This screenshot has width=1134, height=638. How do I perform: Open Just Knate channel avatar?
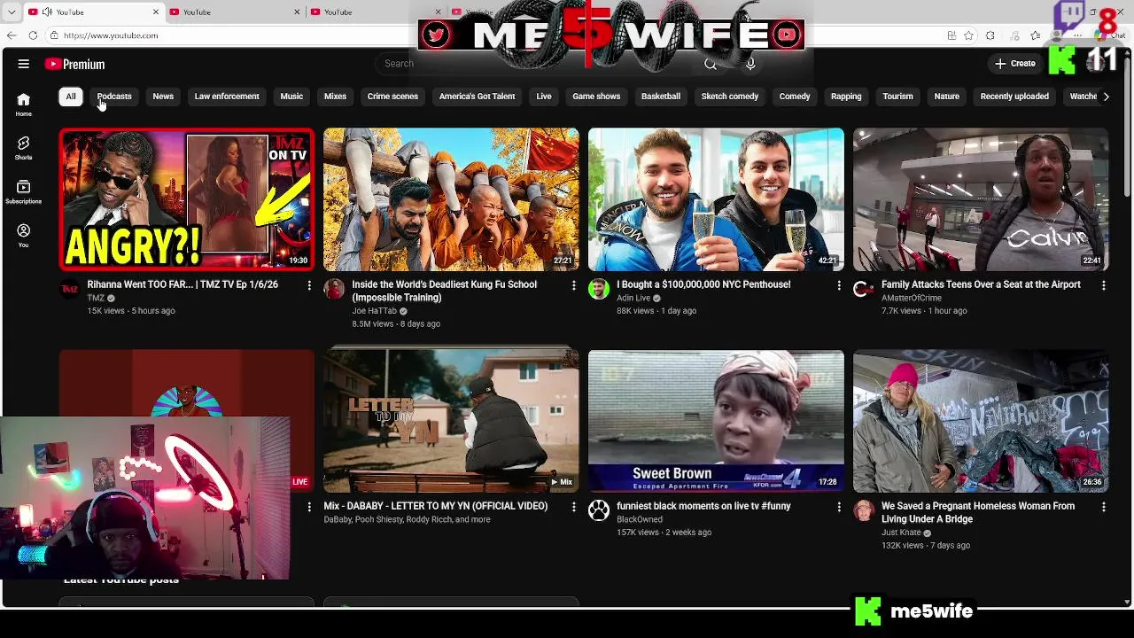click(864, 511)
